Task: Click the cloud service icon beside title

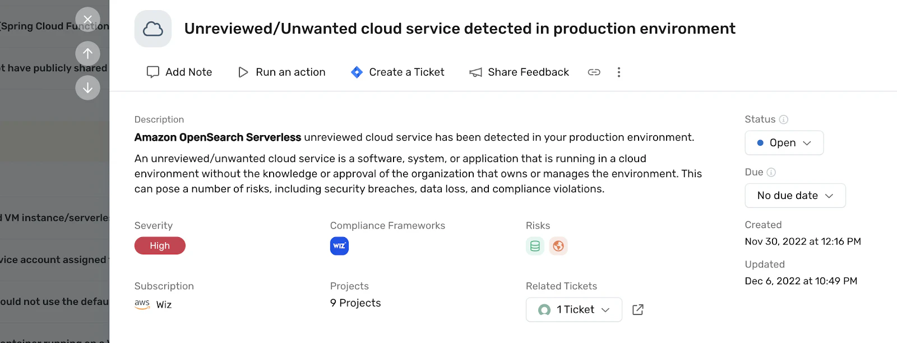Action: [x=153, y=29]
